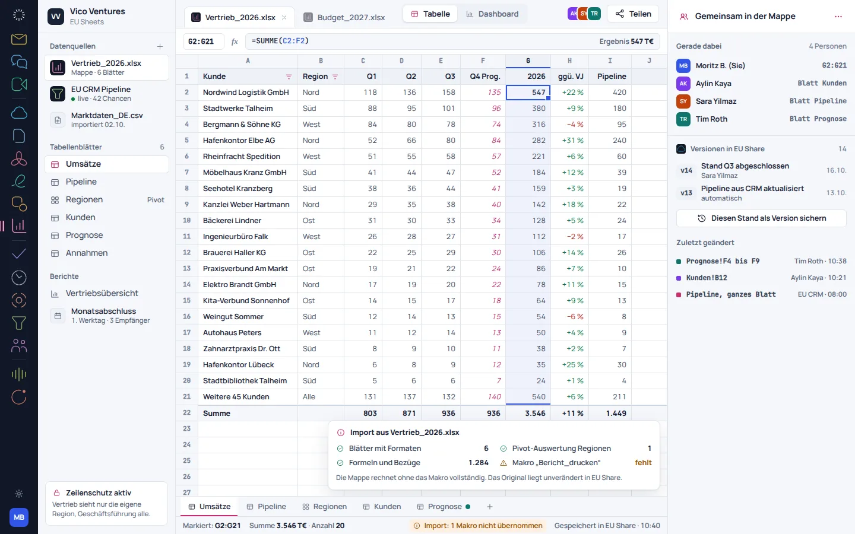This screenshot has width=855, height=534.
Task: Open the clock icon in the app rail
Action: pyautogui.click(x=19, y=277)
